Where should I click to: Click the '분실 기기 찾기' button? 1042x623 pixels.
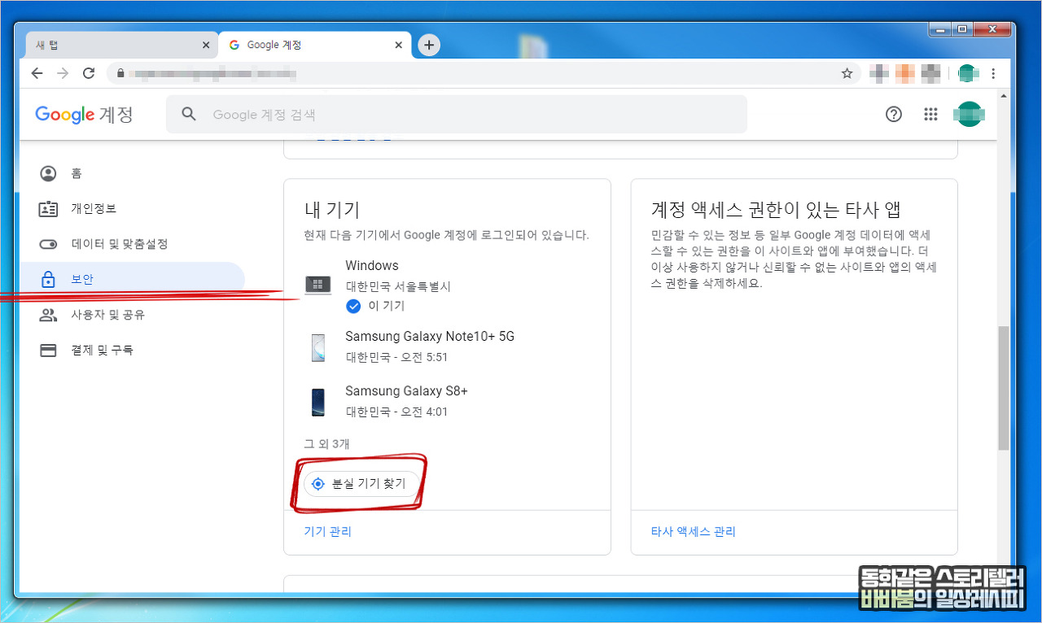pyautogui.click(x=361, y=484)
